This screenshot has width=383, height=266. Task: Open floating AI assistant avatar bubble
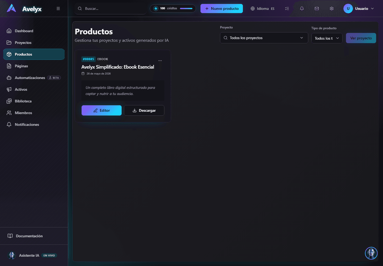371,253
